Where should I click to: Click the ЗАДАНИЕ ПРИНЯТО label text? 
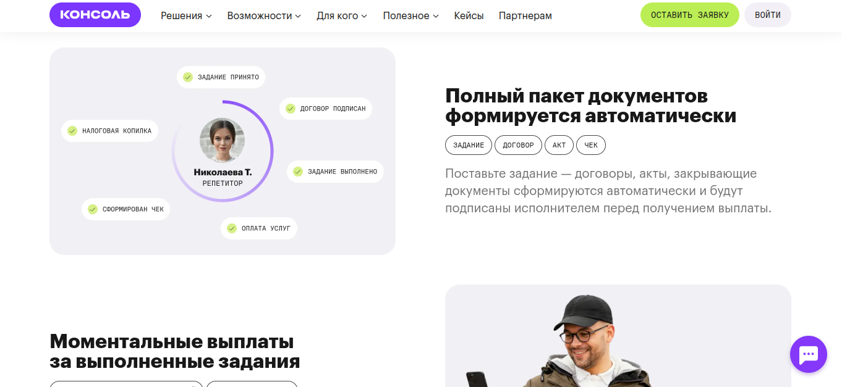(x=228, y=77)
